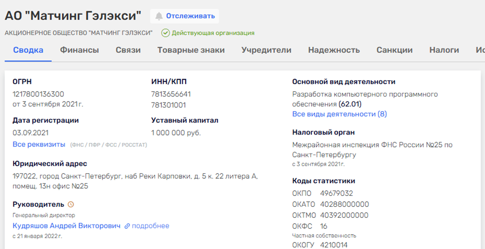This screenshot has height=249, width=485.
Task: Open the Сводка tab
Action: (x=28, y=50)
